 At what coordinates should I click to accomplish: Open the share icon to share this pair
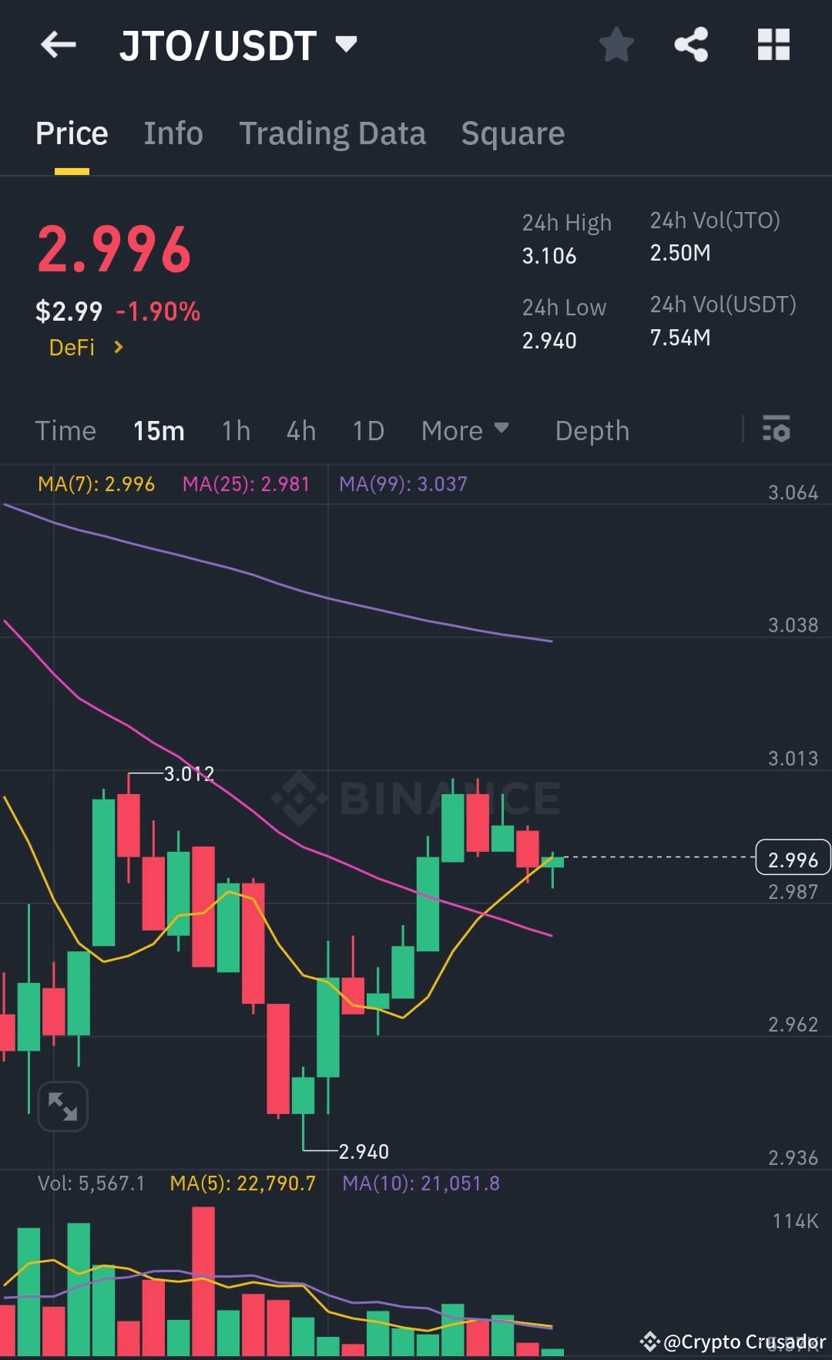pyautogui.click(x=691, y=45)
